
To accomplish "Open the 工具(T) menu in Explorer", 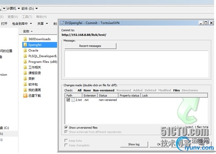I will tap(27, 17).
